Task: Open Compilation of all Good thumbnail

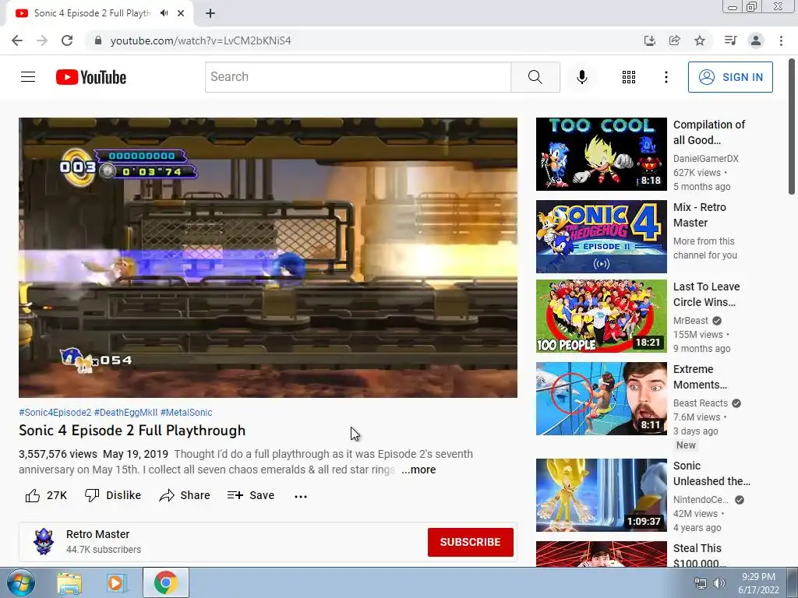Action: point(601,154)
